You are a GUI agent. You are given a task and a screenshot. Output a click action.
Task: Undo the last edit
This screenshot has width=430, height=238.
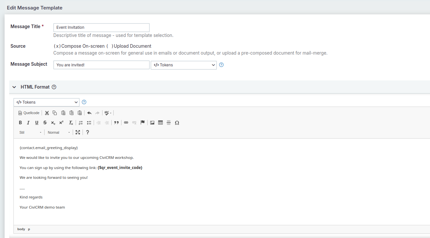pos(89,113)
